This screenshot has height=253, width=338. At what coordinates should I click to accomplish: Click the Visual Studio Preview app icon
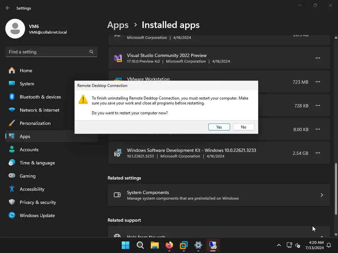click(x=118, y=58)
